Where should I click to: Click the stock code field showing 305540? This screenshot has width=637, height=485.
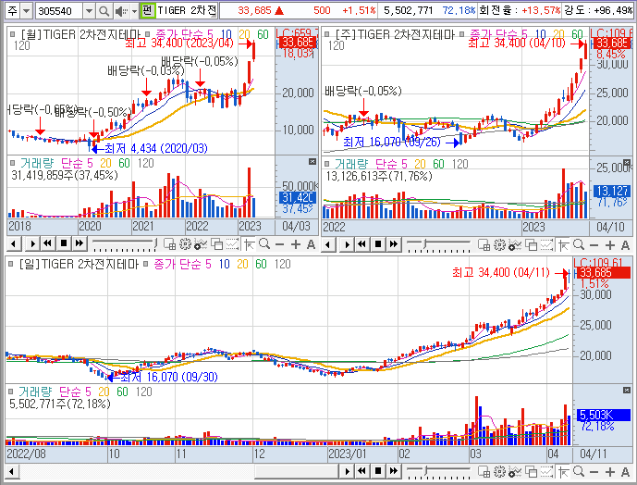click(59, 11)
